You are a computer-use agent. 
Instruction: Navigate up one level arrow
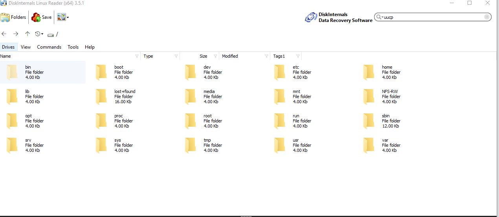point(27,34)
